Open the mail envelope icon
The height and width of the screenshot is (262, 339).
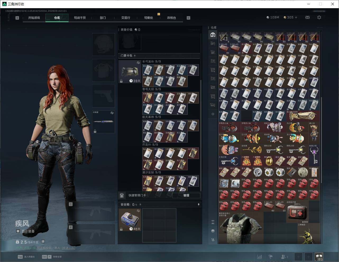(x=308, y=17)
